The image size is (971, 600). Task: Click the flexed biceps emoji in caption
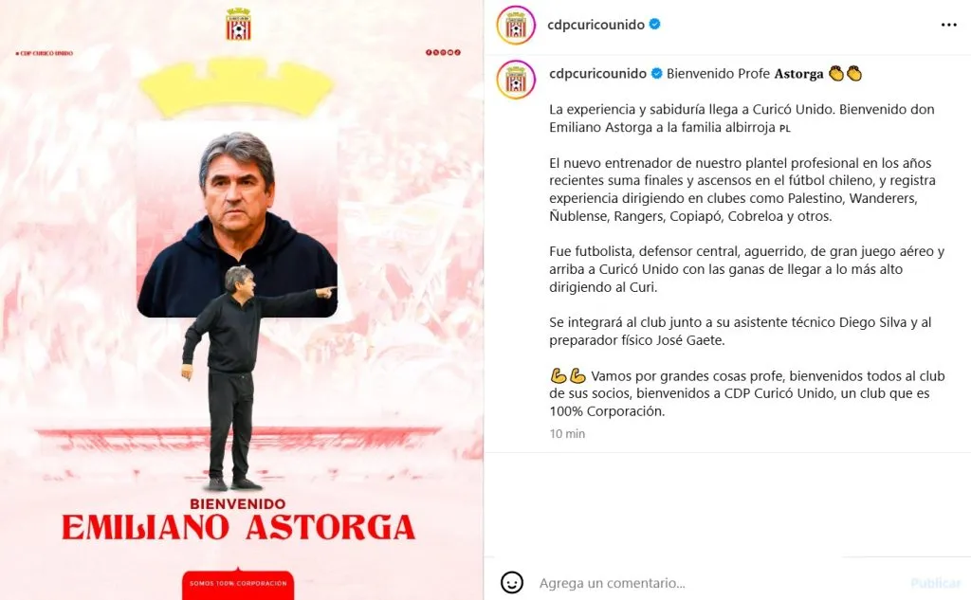[x=568, y=376]
